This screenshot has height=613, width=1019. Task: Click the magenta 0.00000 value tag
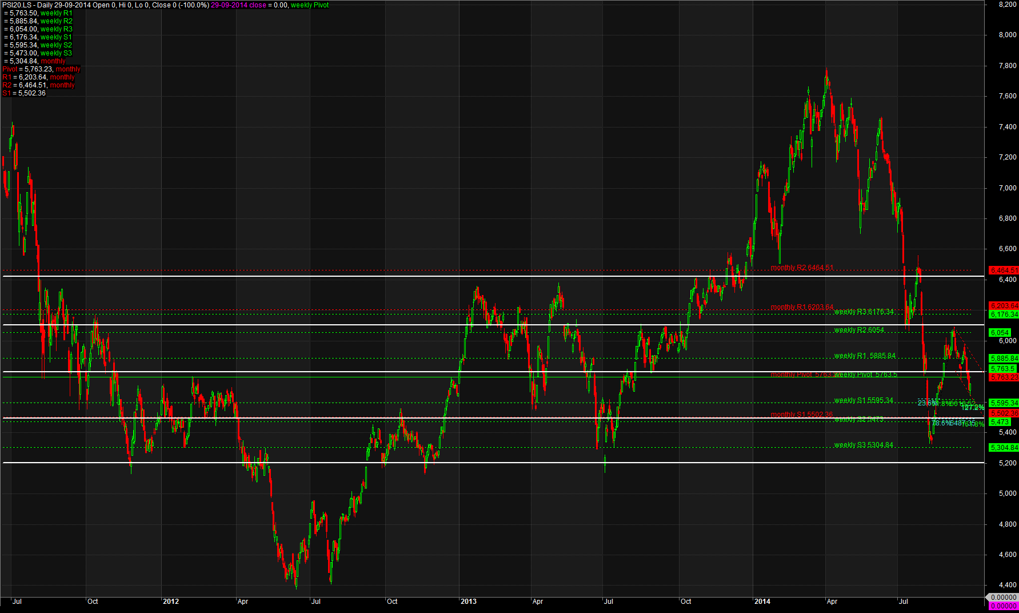tap(1003, 606)
